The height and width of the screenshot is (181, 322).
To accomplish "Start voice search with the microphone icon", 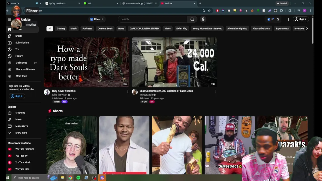I will [203, 19].
